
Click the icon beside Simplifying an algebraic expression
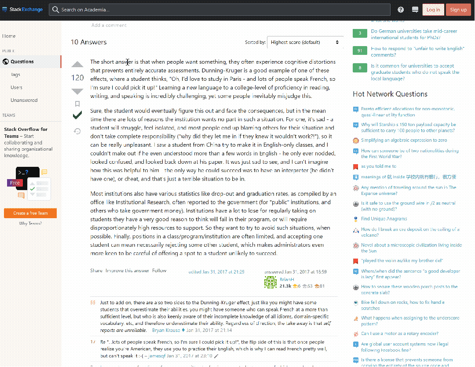[x=356, y=140]
